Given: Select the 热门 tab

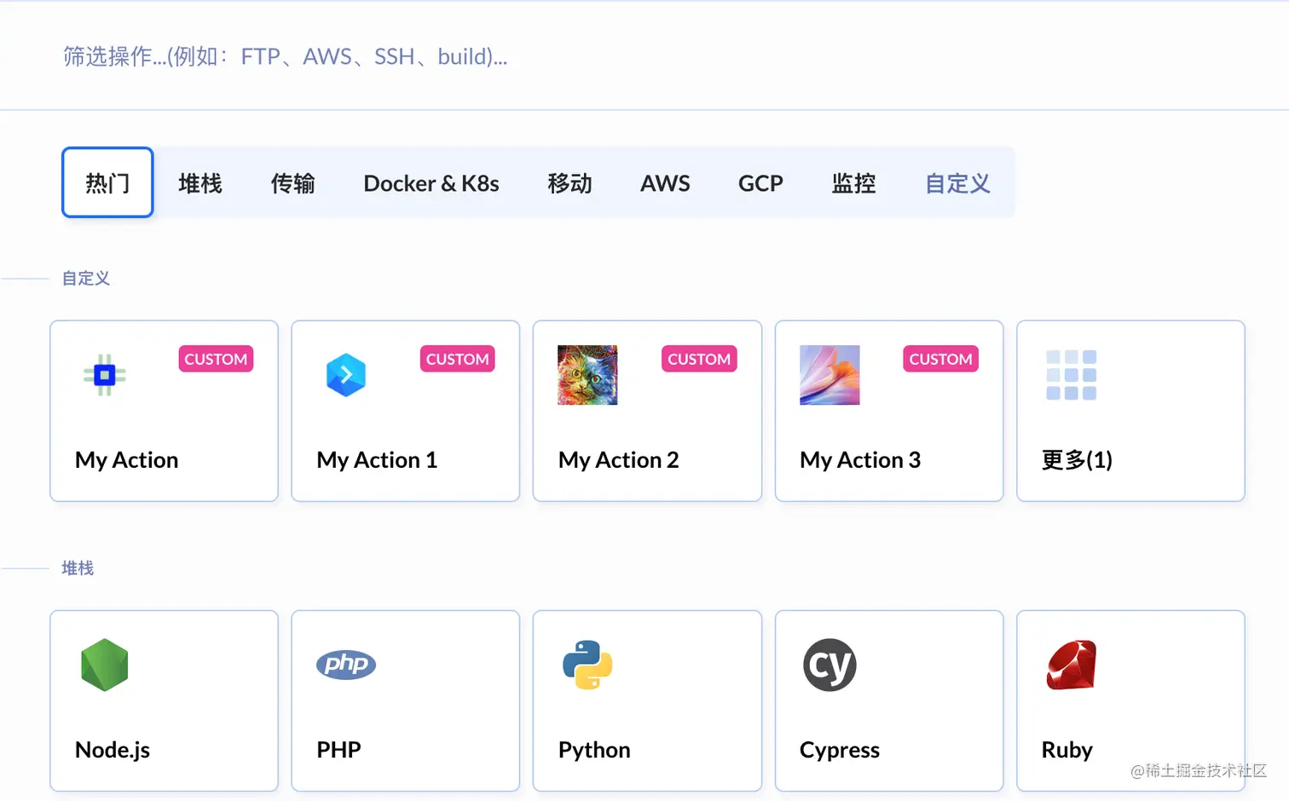Looking at the screenshot, I should [107, 182].
